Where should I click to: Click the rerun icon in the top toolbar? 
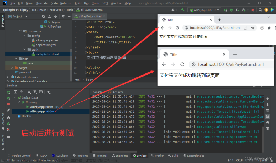pos(225,10)
